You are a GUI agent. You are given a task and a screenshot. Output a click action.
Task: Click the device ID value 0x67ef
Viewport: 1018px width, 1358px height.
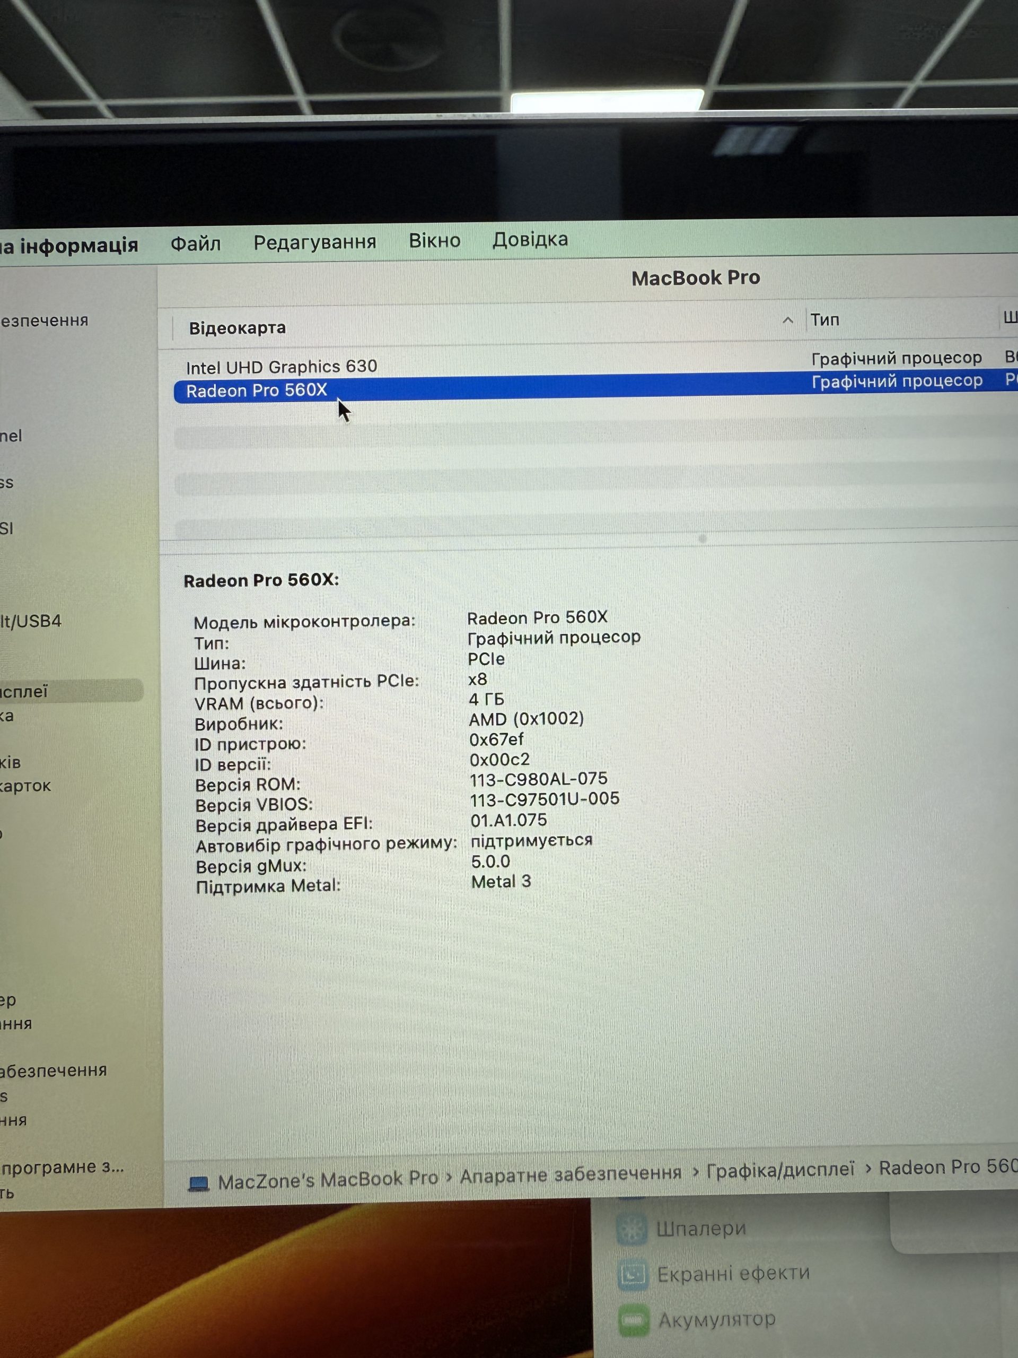[x=496, y=739]
